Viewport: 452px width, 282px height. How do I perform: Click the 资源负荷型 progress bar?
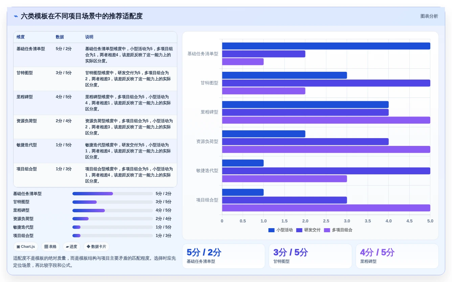coord(113,219)
